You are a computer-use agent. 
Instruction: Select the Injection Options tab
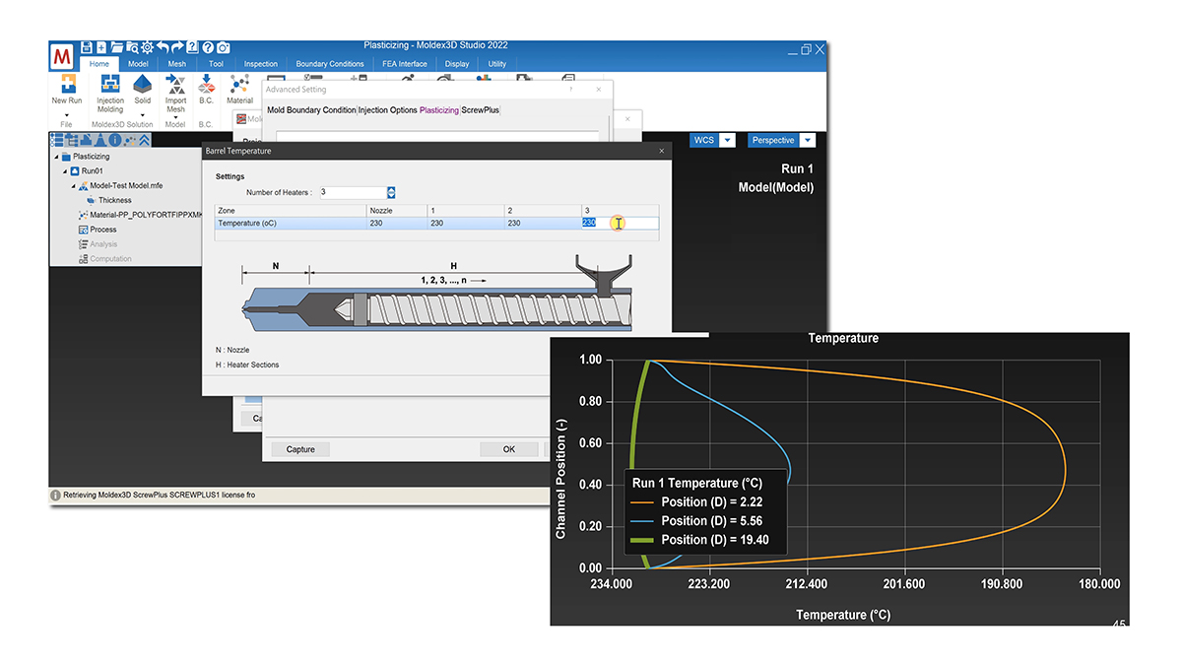pos(388,110)
